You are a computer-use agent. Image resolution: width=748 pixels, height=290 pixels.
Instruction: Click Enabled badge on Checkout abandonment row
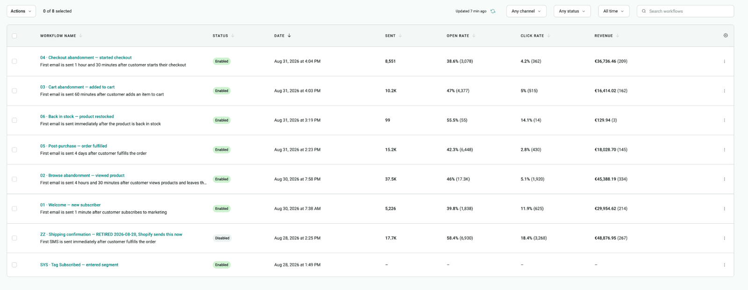(x=222, y=61)
